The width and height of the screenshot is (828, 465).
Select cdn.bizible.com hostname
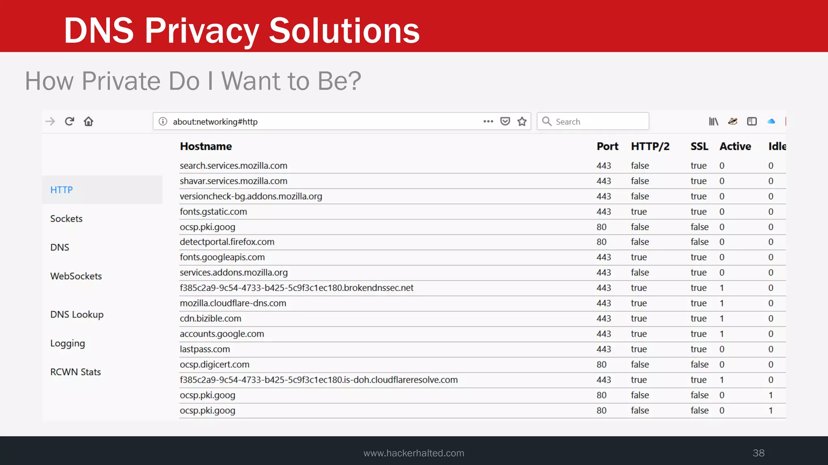211,318
